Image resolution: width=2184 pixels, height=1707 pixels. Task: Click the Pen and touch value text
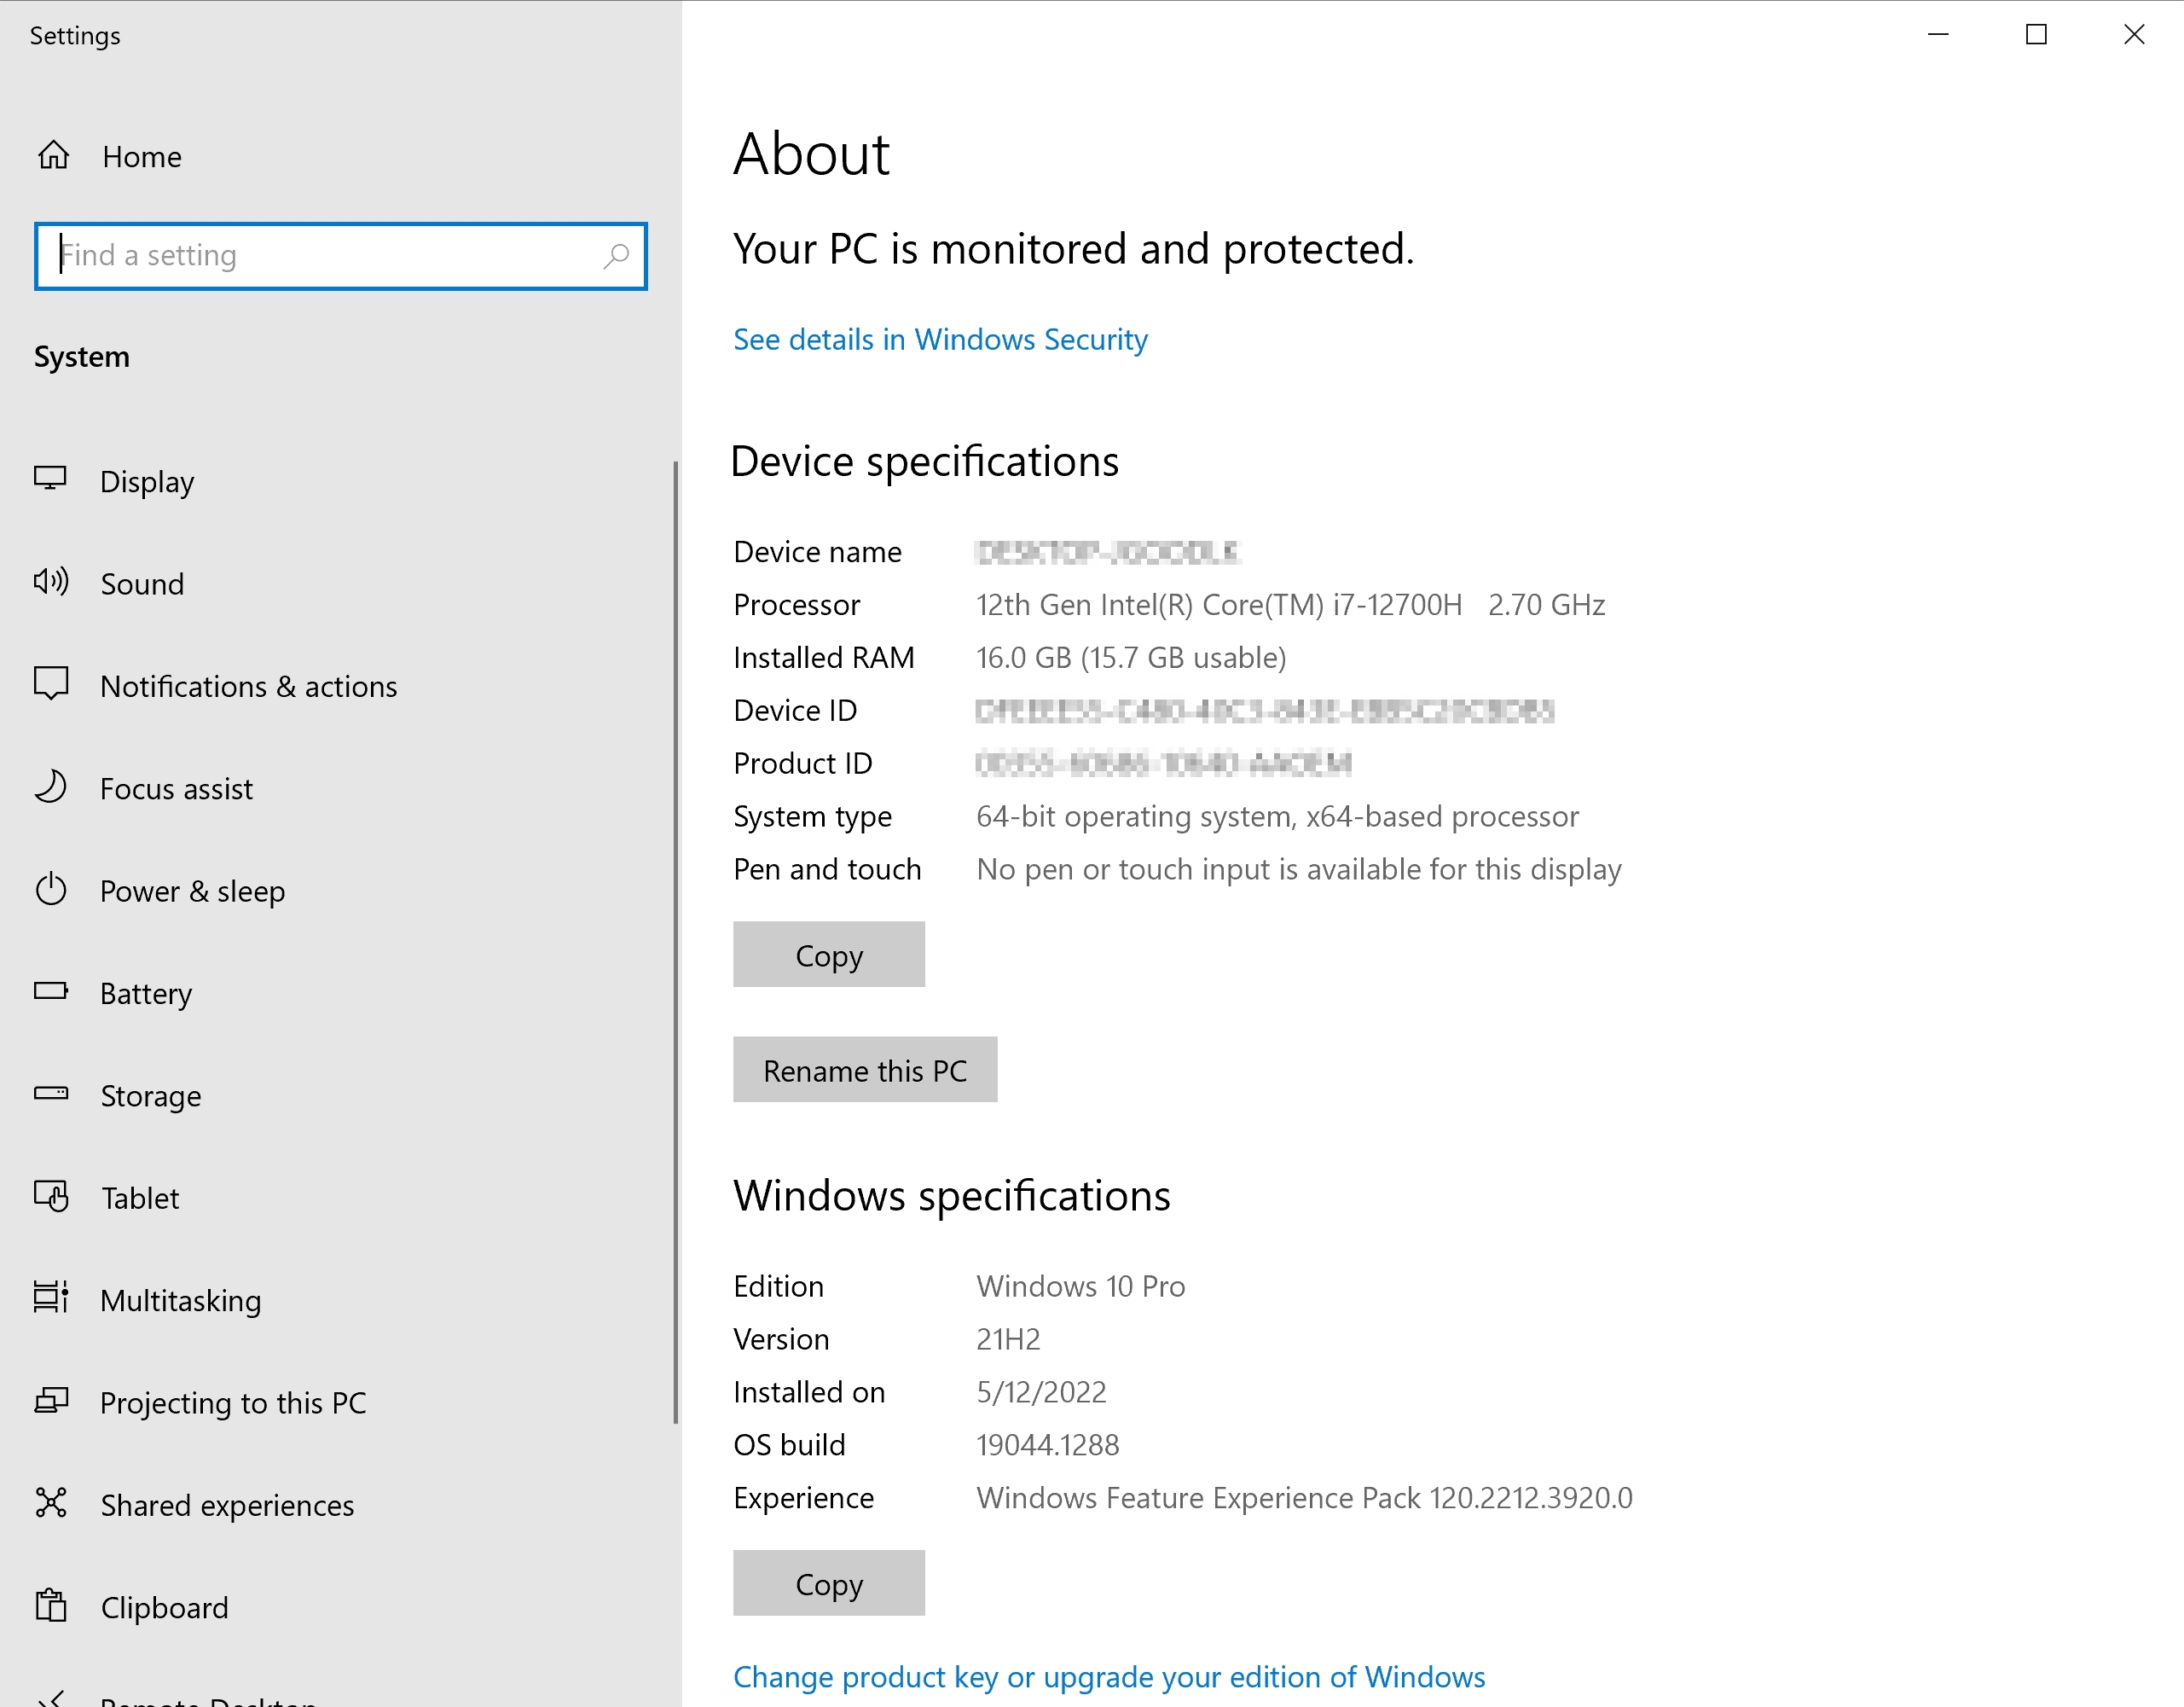pyautogui.click(x=1299, y=869)
